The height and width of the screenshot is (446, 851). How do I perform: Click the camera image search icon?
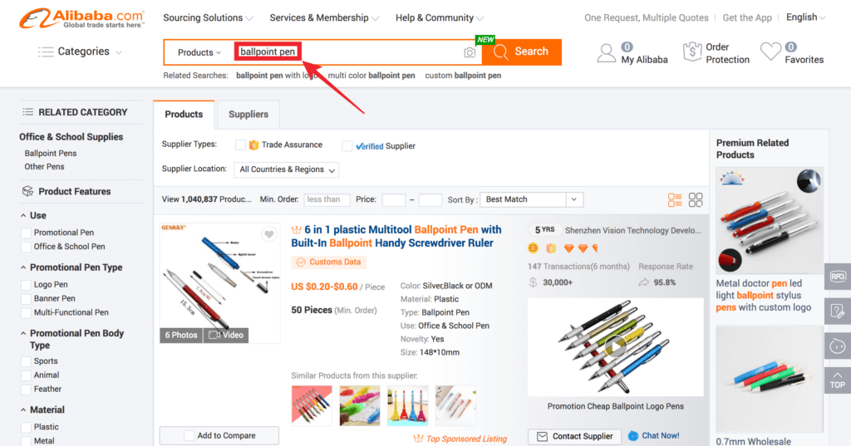(470, 52)
